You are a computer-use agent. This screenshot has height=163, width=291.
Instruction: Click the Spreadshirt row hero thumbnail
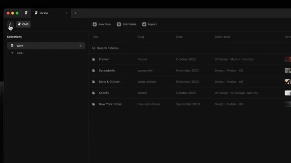coord(288,71)
